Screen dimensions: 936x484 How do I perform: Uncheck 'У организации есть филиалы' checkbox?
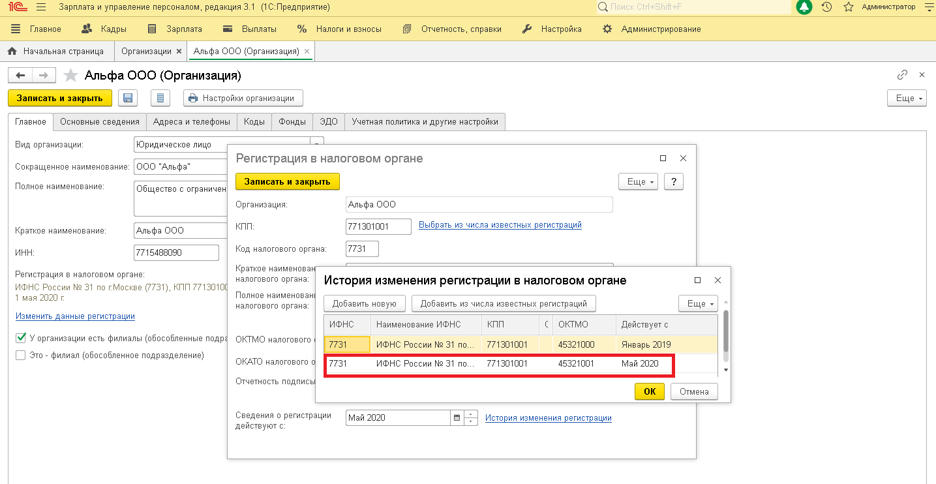[21, 338]
